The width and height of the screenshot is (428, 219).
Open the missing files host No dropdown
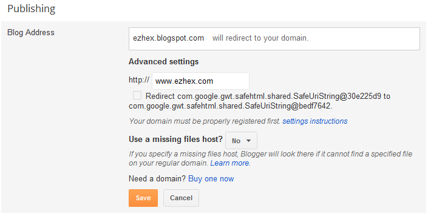(241, 141)
